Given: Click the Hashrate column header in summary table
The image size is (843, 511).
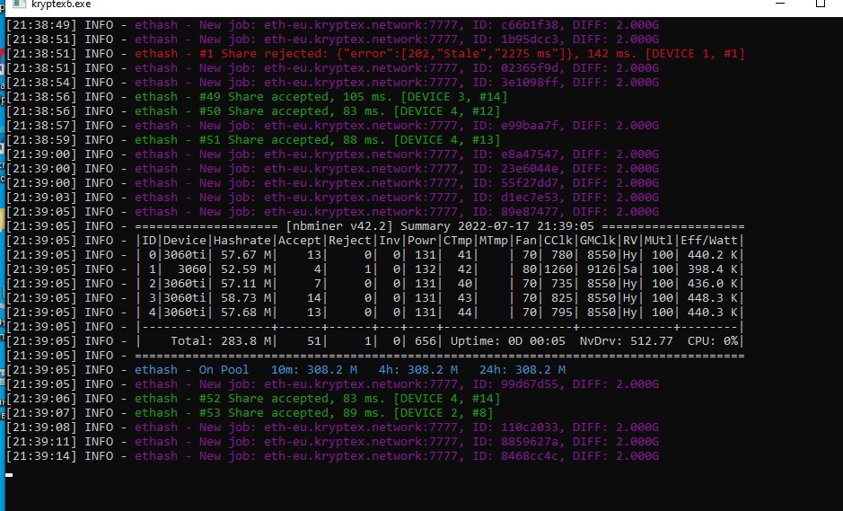Looking at the screenshot, I should click(242, 241).
